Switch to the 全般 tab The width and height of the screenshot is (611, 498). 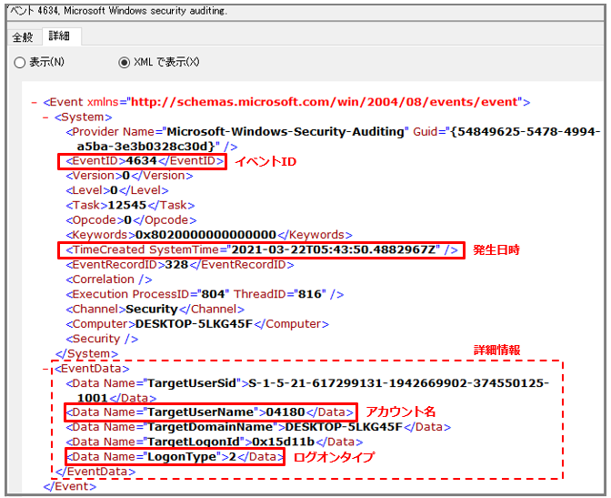pos(23,37)
